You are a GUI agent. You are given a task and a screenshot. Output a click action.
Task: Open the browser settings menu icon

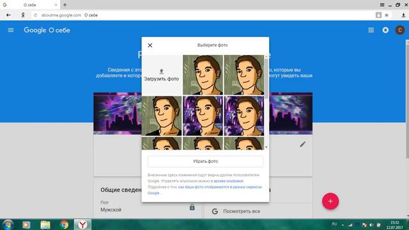pyautogui.click(x=382, y=4)
